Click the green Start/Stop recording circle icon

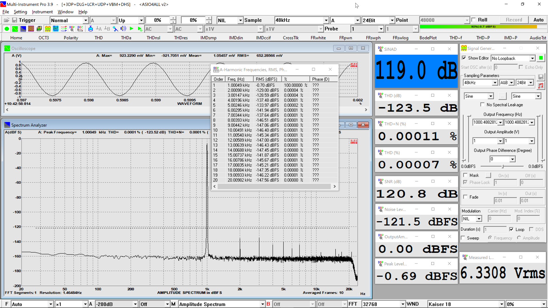pos(7,29)
